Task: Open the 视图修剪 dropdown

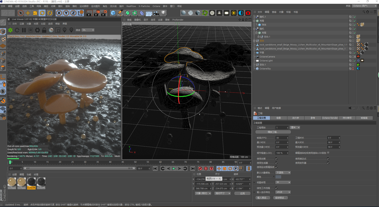Action: 283,183
